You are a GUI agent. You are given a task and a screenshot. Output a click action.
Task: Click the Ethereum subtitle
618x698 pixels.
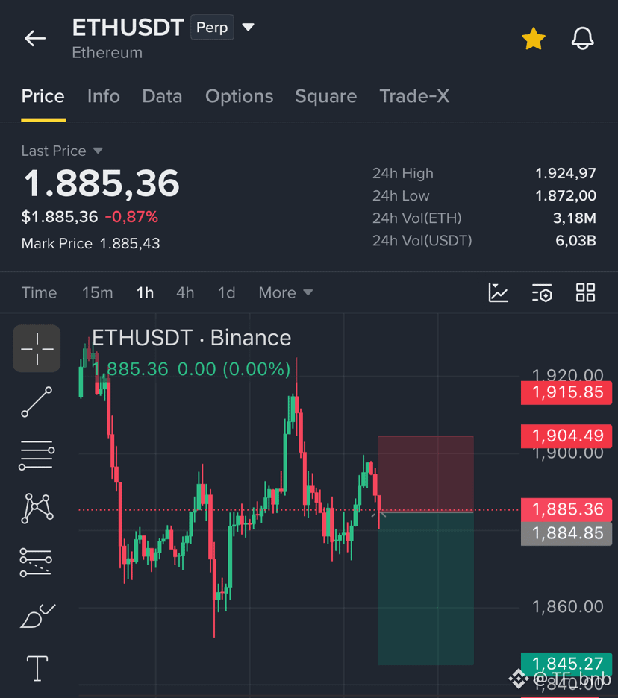click(x=107, y=53)
